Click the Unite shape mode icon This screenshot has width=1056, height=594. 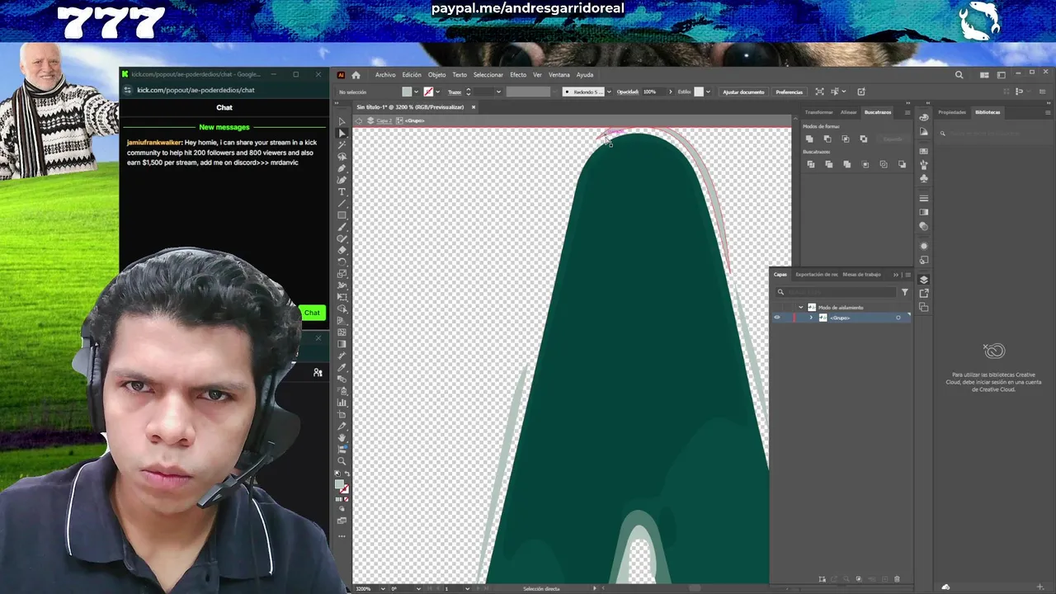pos(809,139)
